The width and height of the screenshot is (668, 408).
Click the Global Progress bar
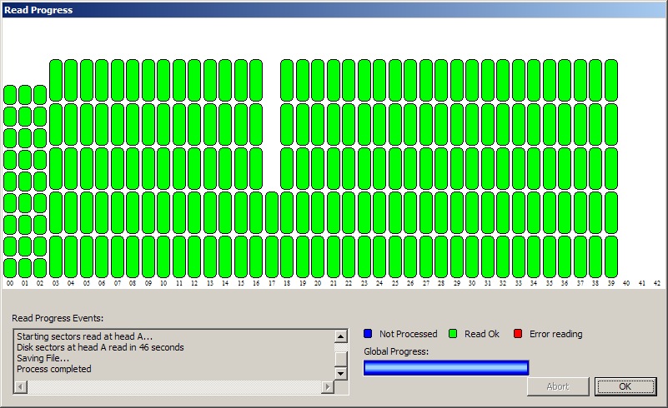[446, 368]
